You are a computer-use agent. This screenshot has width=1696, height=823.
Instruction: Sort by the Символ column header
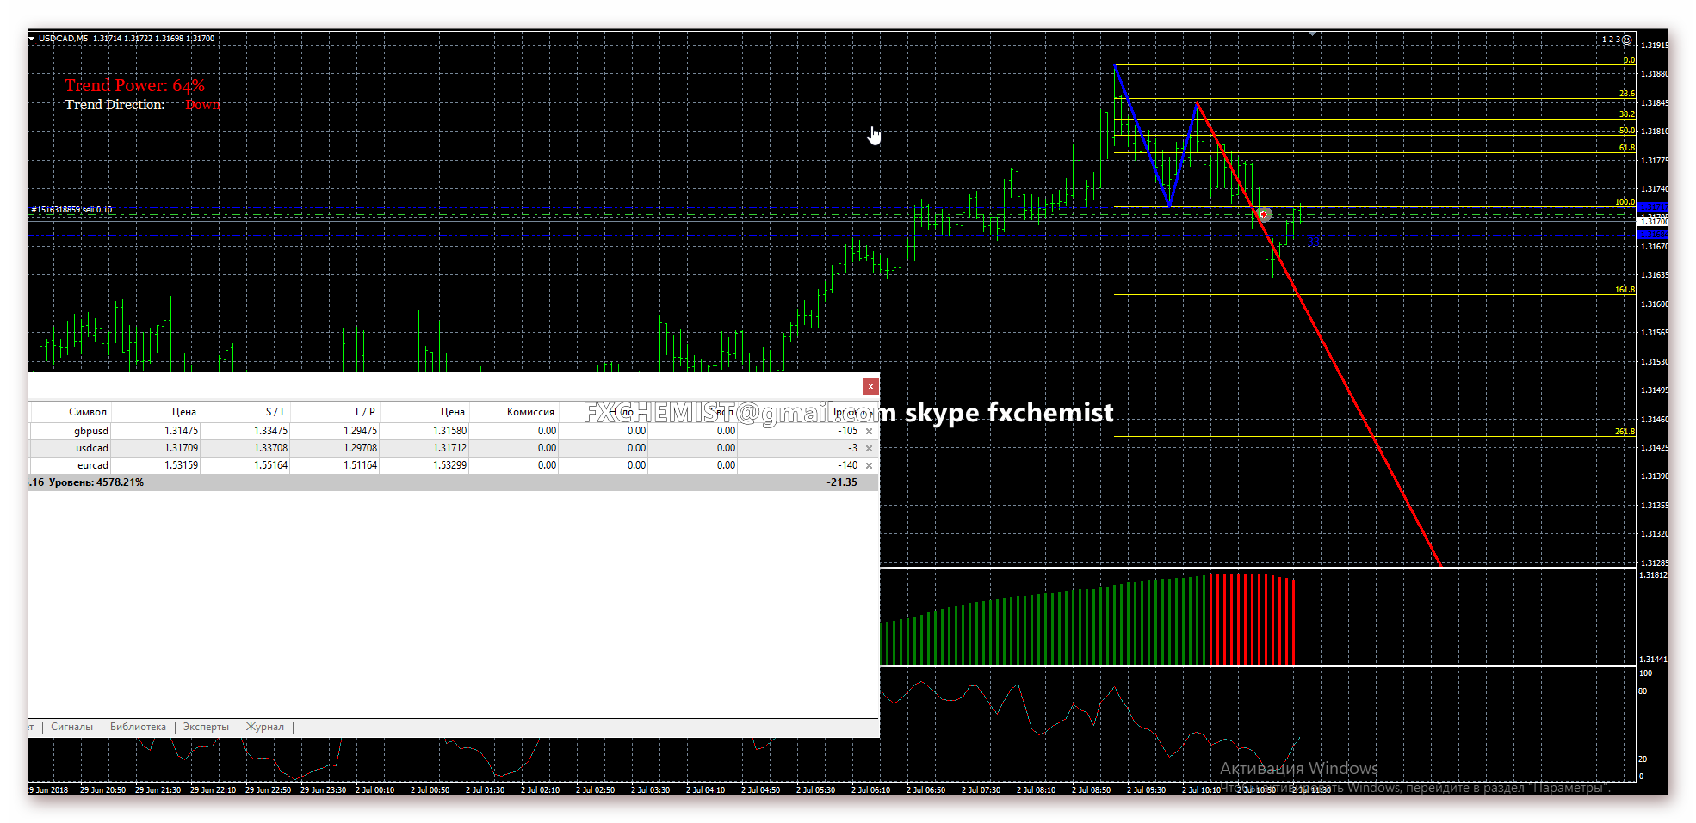coord(88,412)
